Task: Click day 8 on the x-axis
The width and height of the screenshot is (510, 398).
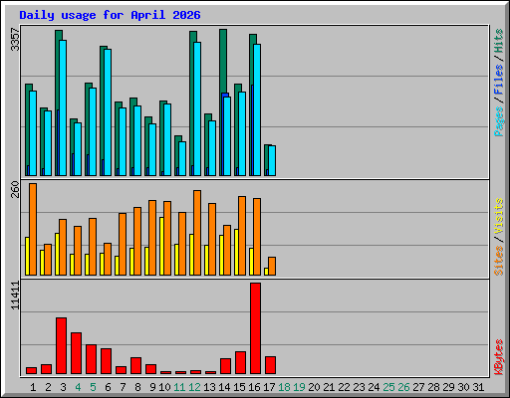Action: pyautogui.click(x=137, y=387)
